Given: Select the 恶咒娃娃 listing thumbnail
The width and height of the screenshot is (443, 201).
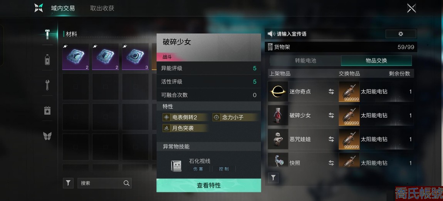Looking at the screenshot, I should point(278,139).
